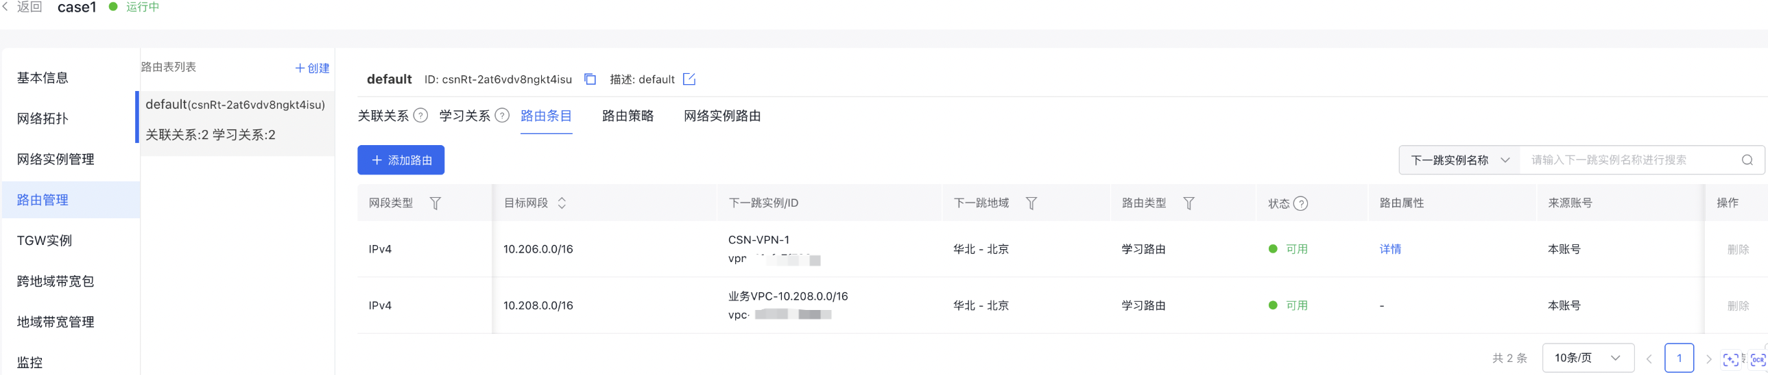The image size is (1768, 375).
Task: Open 详情 link for 10.206.0.0/16 route
Action: click(x=1390, y=249)
